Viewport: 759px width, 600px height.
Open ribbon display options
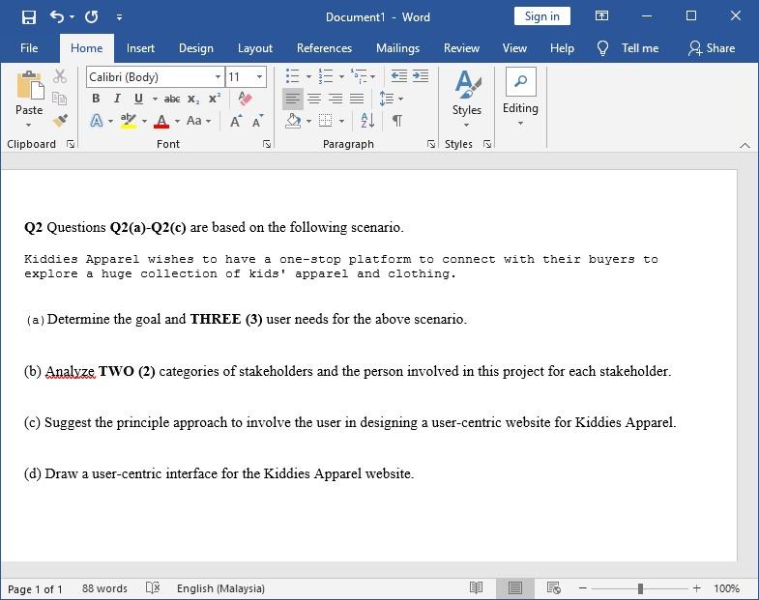coord(601,16)
